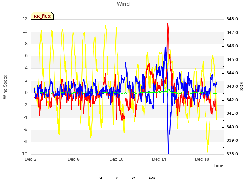
Task: Click the left-axis value '-8'
Action: pos(25,141)
